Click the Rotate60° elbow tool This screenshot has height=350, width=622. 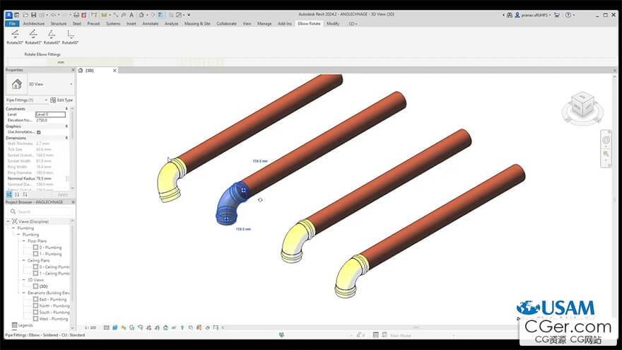pyautogui.click(x=51, y=36)
